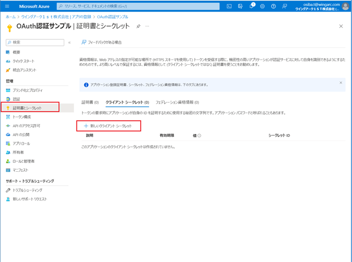Click the 新しいサポート リクエスト person icon
The image size is (352, 262).
pyautogui.click(x=8, y=199)
